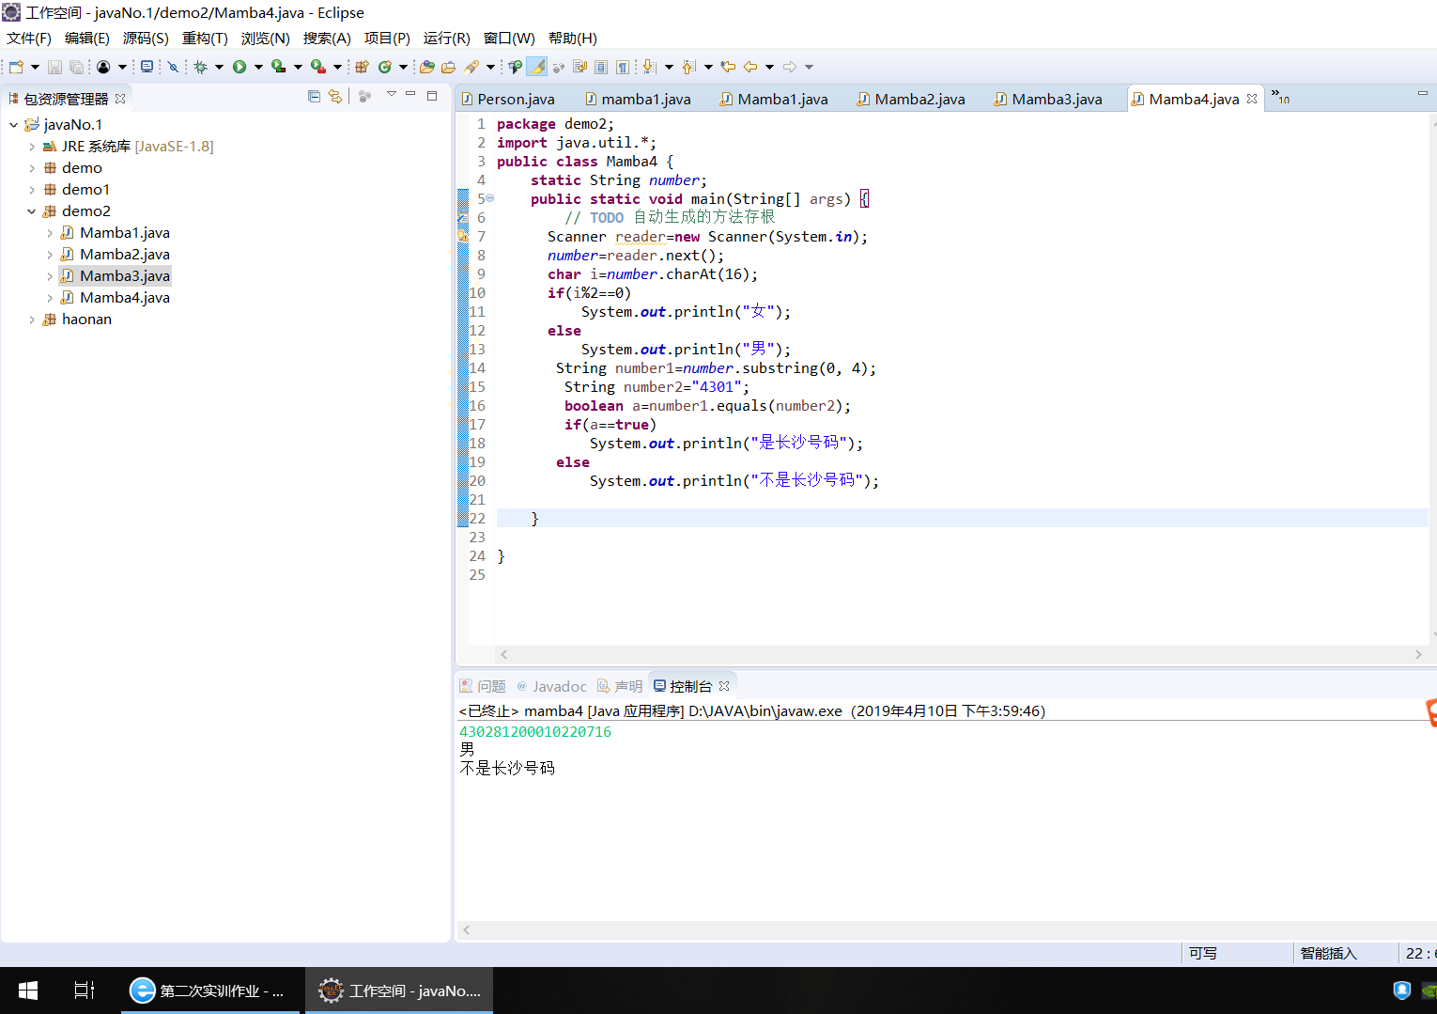The width and height of the screenshot is (1437, 1014).
Task: Toggle Block Selection Mode icon
Action: point(601,67)
